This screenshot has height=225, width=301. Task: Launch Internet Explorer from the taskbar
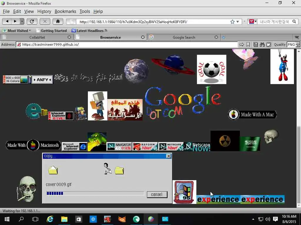click(x=50, y=219)
